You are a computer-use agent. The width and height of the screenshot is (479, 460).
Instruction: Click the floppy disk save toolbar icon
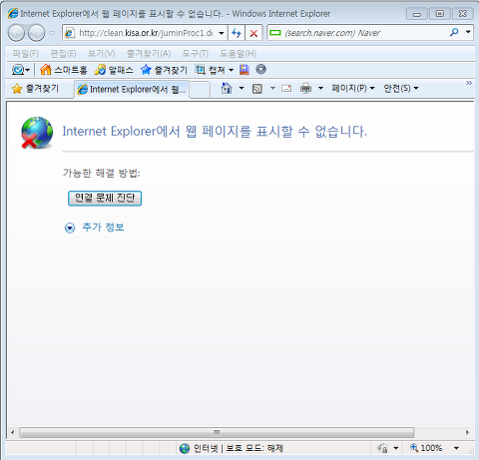point(244,69)
